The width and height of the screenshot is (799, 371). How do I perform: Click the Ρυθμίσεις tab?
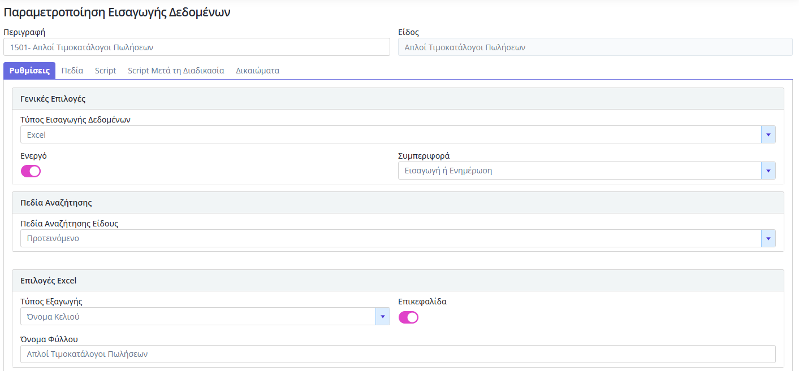point(29,71)
